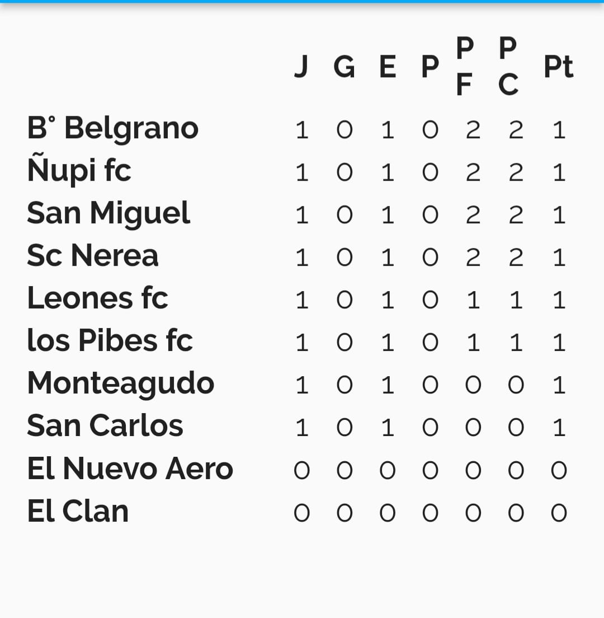Screen dimensions: 604x618
Task: Click the PC column header
Action: tap(508, 66)
